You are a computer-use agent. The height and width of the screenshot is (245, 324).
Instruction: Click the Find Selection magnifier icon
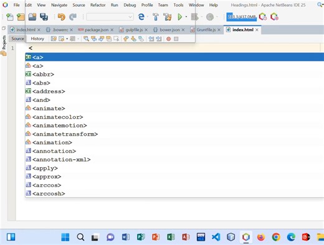click(x=86, y=39)
